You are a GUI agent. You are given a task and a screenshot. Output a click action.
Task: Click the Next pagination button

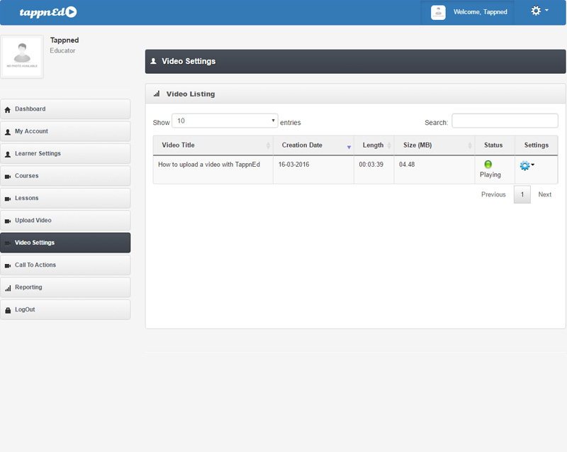click(544, 194)
